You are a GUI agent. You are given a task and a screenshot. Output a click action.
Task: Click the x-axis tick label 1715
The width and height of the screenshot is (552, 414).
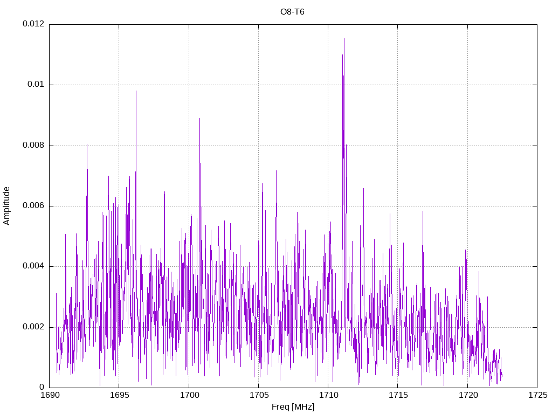click(x=398, y=395)
